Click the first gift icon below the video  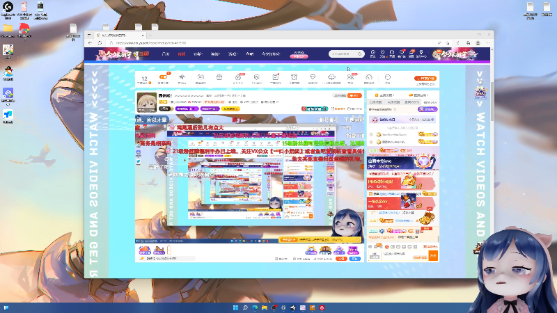pos(145,250)
